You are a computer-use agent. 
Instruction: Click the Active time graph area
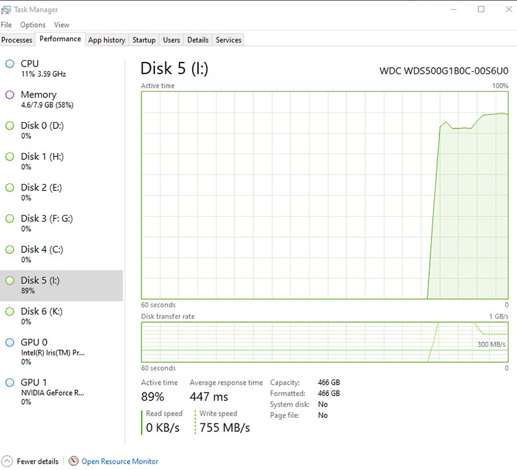(325, 196)
